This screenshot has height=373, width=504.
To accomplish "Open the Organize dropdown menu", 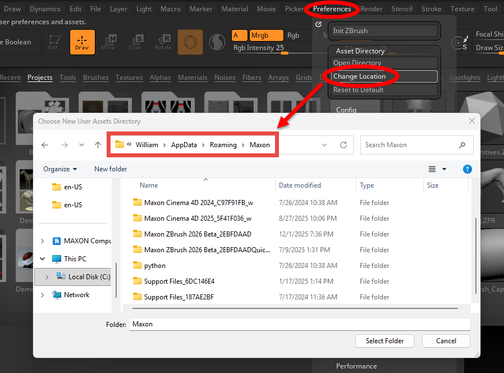I will click(x=60, y=169).
